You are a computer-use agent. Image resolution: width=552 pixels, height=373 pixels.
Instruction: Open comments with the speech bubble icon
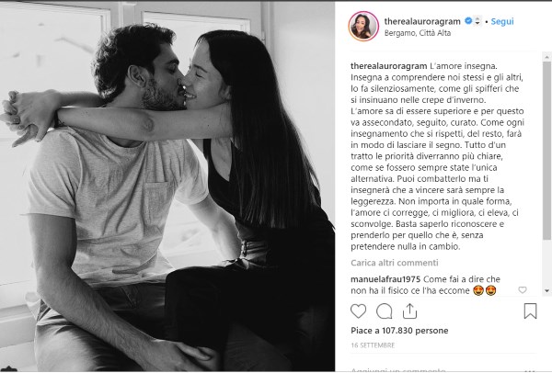click(384, 311)
